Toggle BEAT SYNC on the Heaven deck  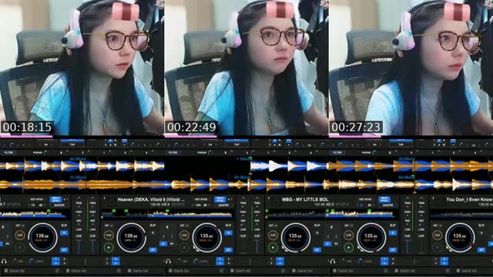(x=220, y=199)
